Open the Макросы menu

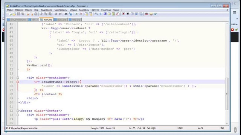coord(84,10)
